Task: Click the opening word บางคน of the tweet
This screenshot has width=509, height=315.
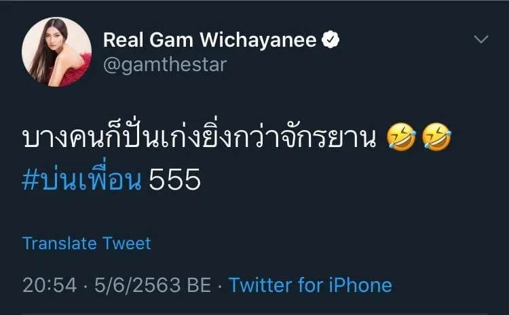Action: pyautogui.click(x=64, y=138)
